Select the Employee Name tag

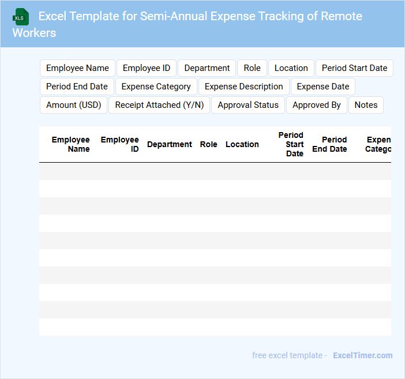pos(77,68)
